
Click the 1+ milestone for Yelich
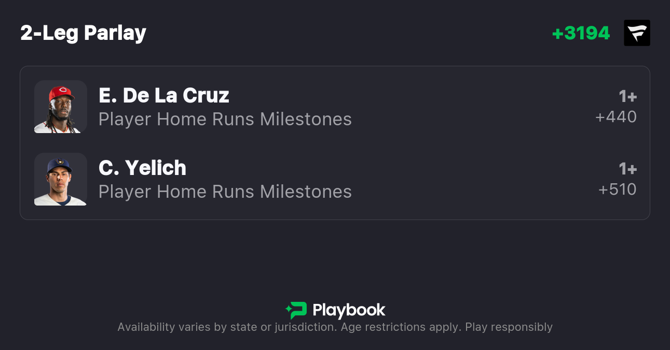[x=627, y=169]
